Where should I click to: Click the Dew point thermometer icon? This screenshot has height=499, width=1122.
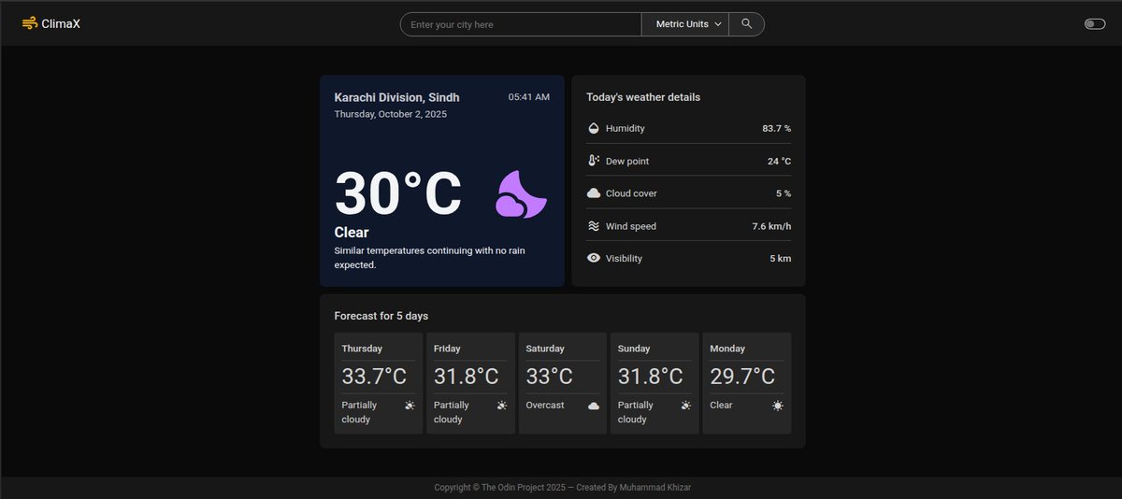593,161
